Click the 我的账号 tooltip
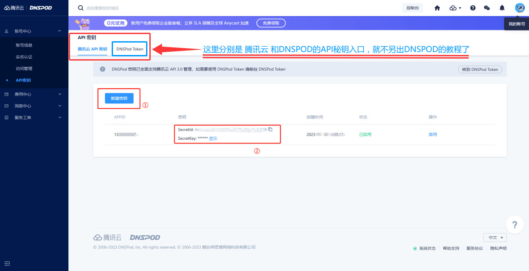The height and width of the screenshot is (271, 529). pyautogui.click(x=517, y=24)
